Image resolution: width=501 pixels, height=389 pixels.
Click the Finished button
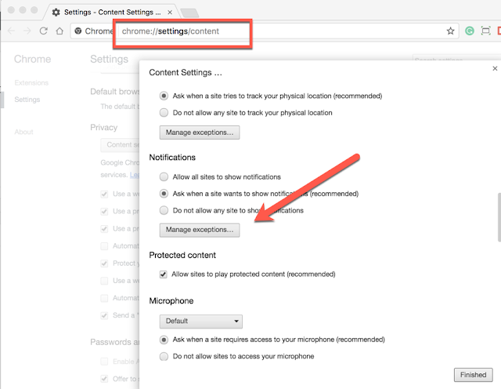click(x=473, y=375)
